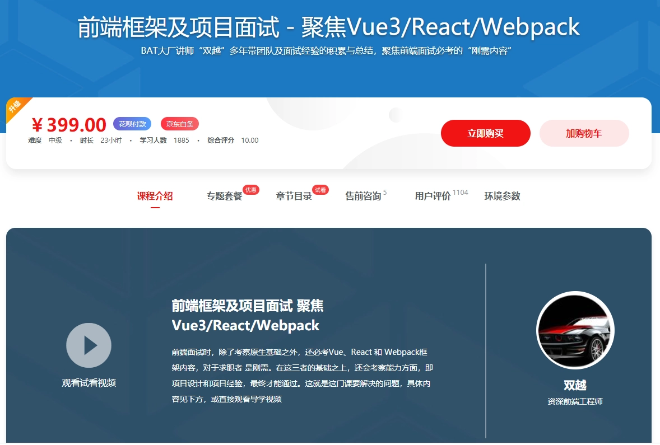Click the 加购物车 add-to-cart button
The width and height of the screenshot is (660, 445).
point(584,133)
